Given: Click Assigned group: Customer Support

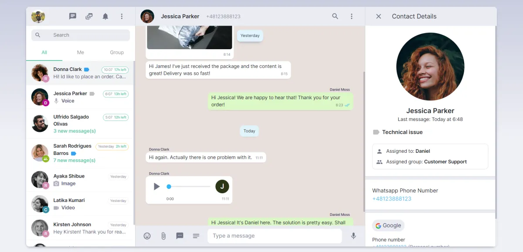Looking at the screenshot, I should [x=426, y=161].
